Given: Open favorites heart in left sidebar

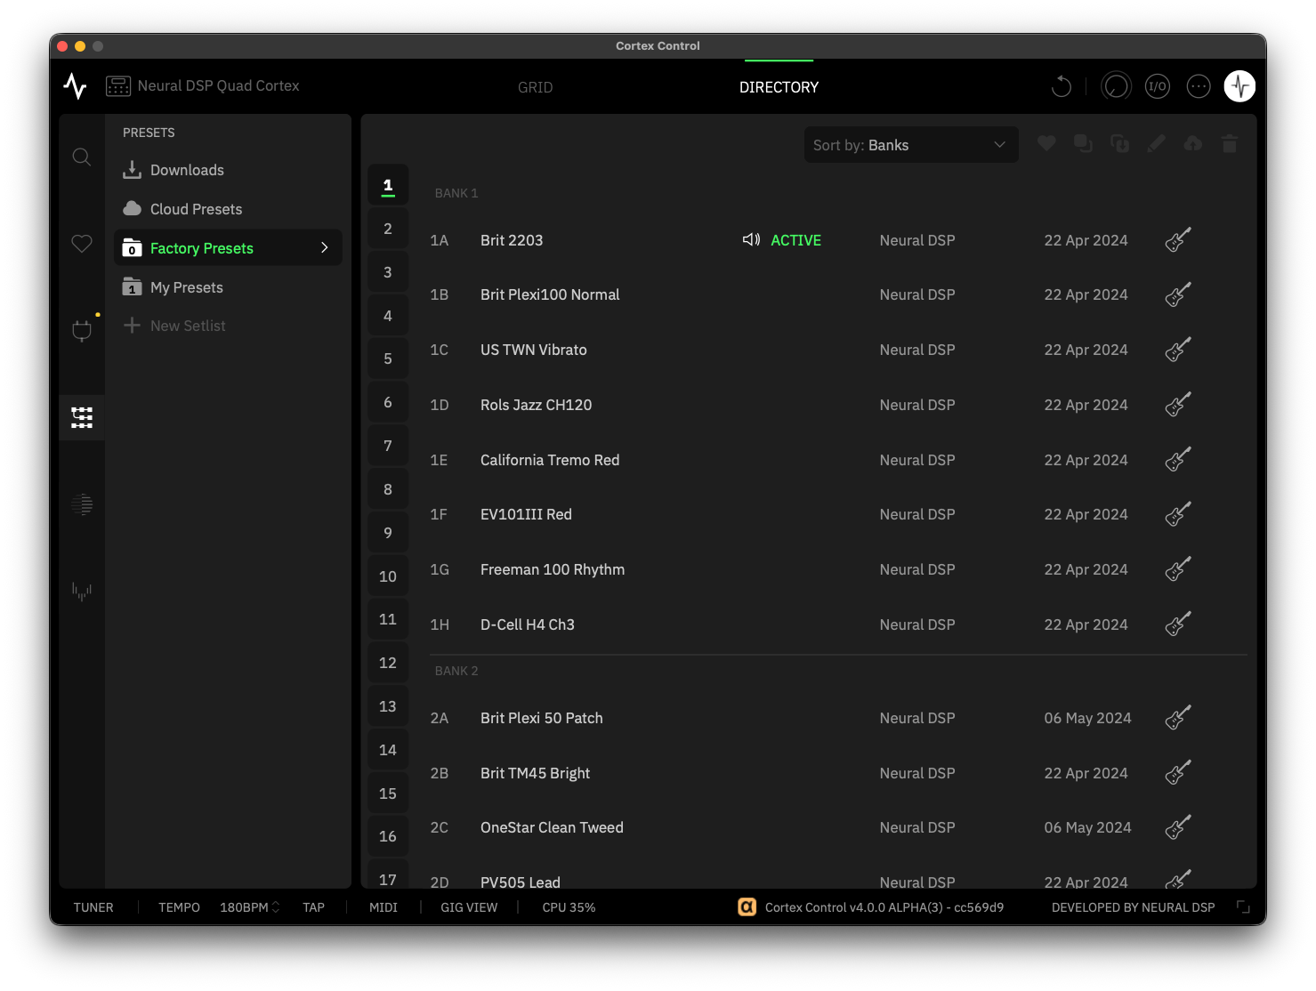Looking at the screenshot, I should tap(82, 244).
